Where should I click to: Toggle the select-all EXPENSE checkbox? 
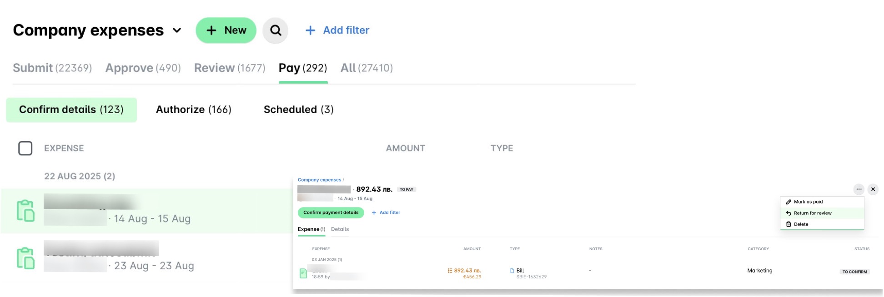25,148
